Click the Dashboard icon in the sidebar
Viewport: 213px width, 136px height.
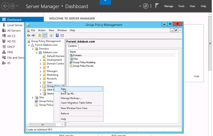coord(4,19)
